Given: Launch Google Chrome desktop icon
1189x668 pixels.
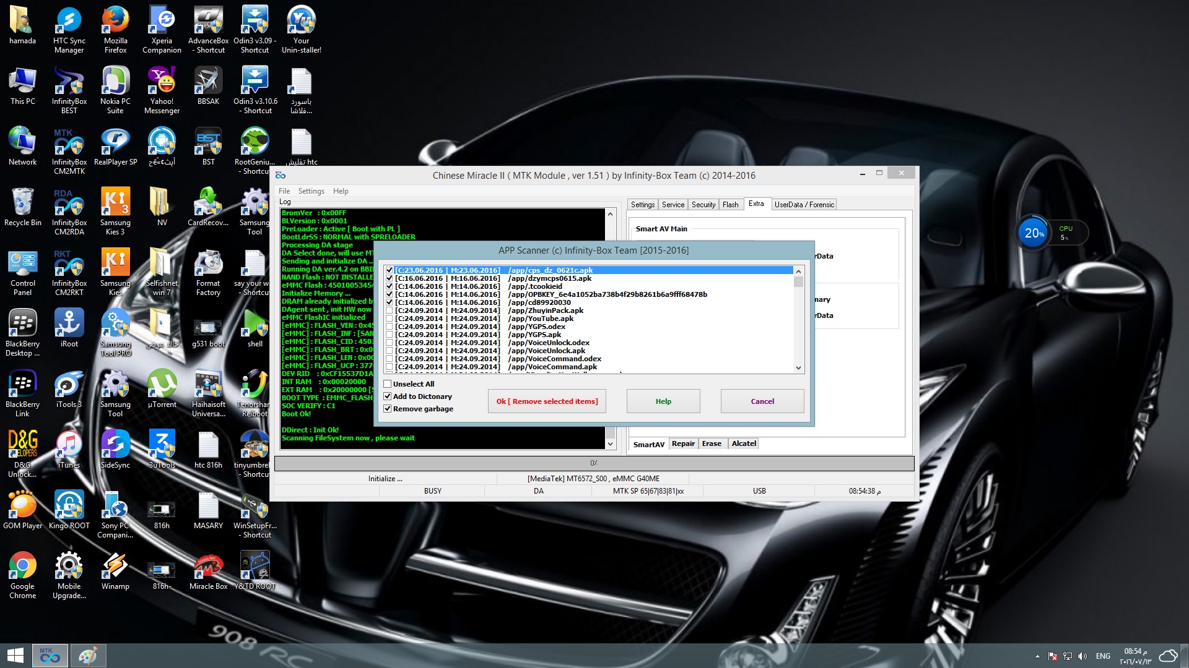Looking at the screenshot, I should point(22,575).
